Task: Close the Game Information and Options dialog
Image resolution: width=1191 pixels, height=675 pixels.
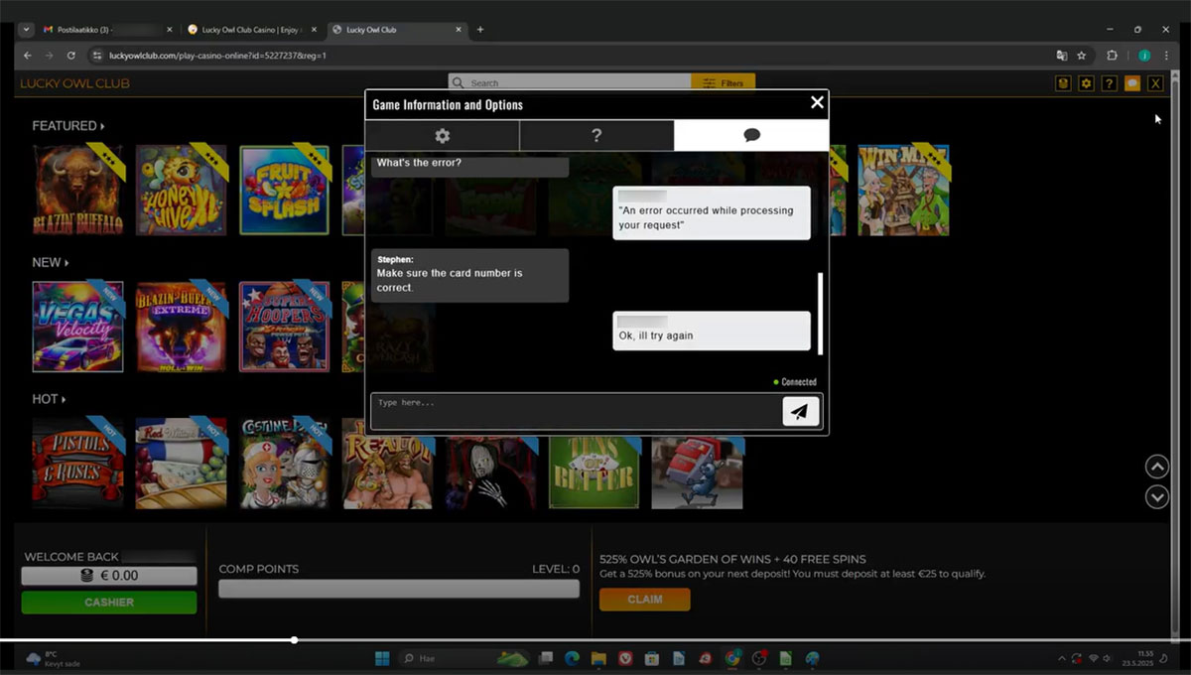Action: pyautogui.click(x=817, y=102)
